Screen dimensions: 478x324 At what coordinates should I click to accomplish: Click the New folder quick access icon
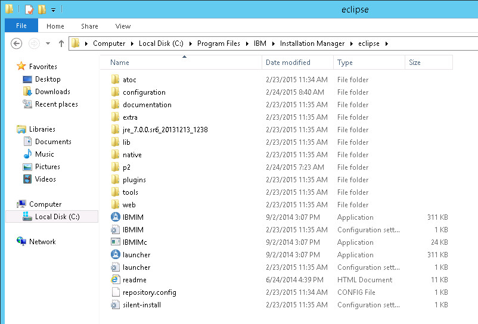coord(42,10)
